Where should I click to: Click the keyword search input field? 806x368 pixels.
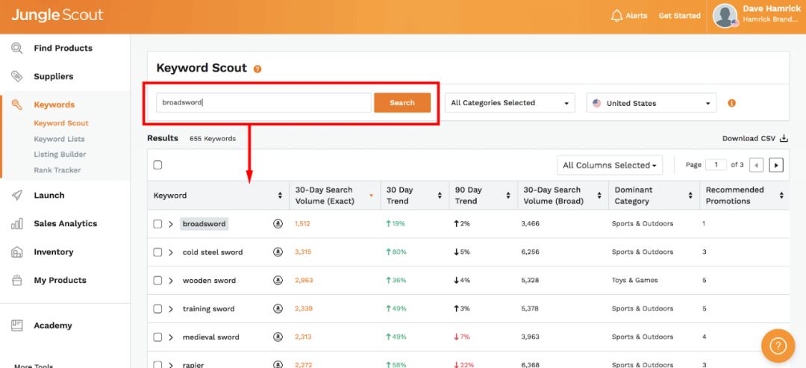263,103
